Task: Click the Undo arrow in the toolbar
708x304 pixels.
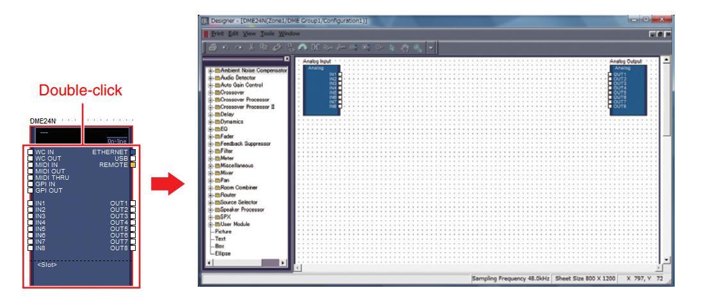Action: (226, 47)
